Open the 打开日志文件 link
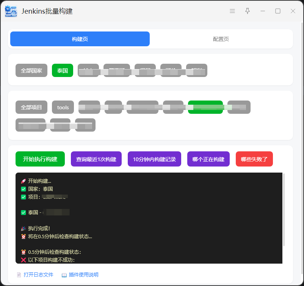The width and height of the screenshot is (304, 286). (38, 275)
